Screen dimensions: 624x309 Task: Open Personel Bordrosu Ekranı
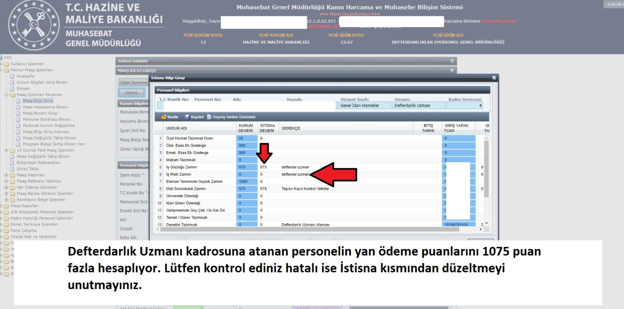(47, 119)
